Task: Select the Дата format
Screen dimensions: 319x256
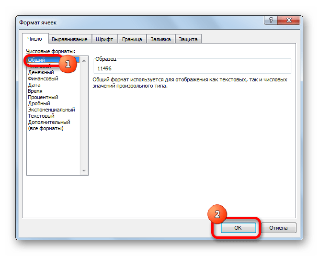Action: tap(34, 85)
